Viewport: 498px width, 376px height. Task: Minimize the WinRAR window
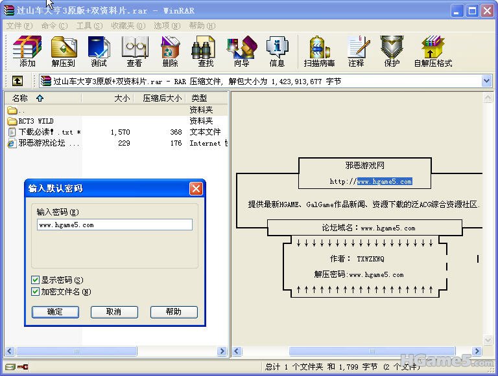456,11
